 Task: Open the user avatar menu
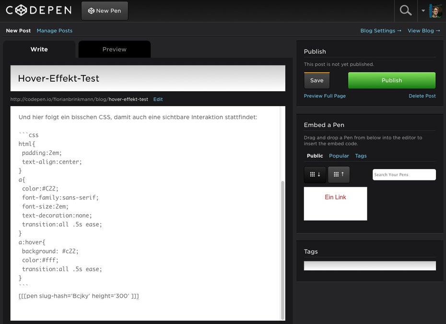pyautogui.click(x=435, y=11)
